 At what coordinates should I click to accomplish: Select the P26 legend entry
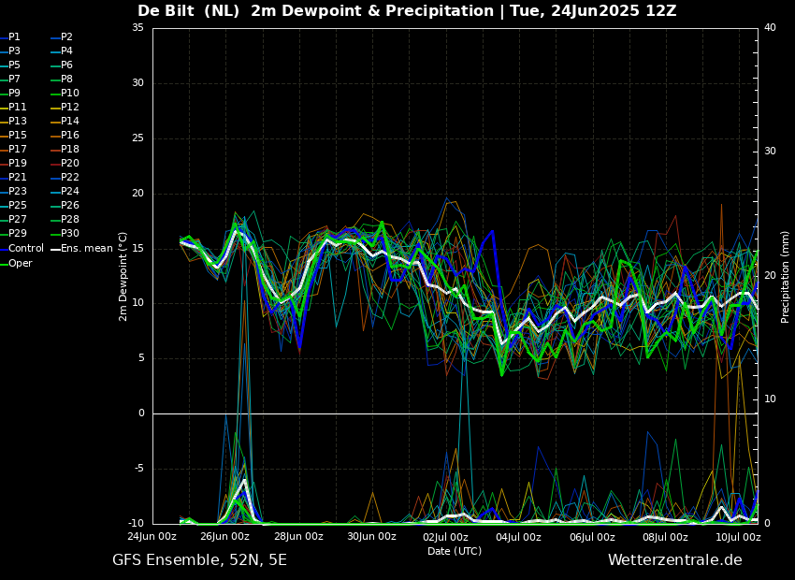point(70,206)
